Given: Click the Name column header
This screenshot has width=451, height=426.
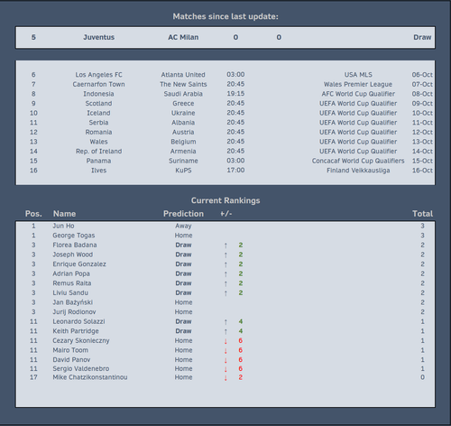Looking at the screenshot, I should pyautogui.click(x=64, y=214).
